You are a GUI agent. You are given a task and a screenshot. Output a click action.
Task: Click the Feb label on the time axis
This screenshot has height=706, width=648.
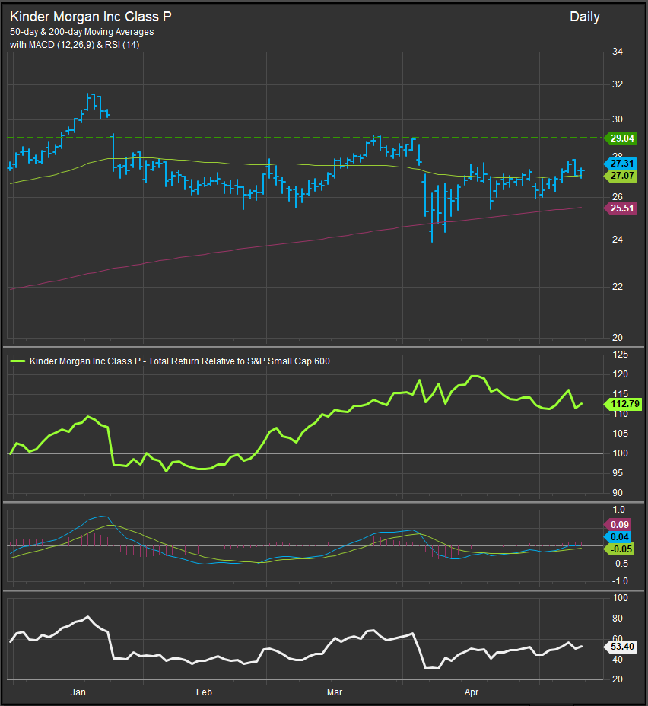click(x=204, y=692)
